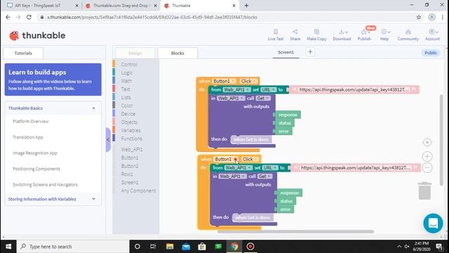Open Positioning Components tutorial
The width and height of the screenshot is (449, 253).
[36, 169]
